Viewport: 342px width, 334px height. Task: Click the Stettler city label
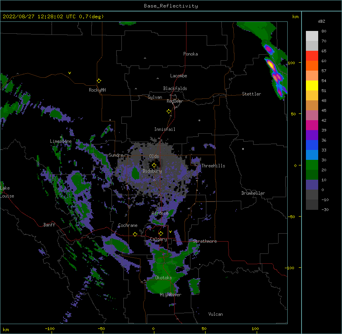(x=251, y=94)
